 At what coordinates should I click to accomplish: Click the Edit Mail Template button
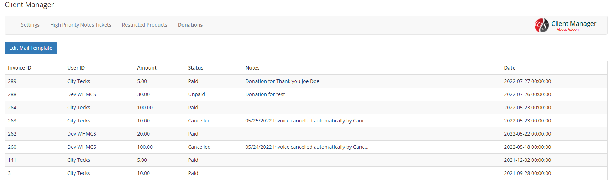click(x=31, y=48)
